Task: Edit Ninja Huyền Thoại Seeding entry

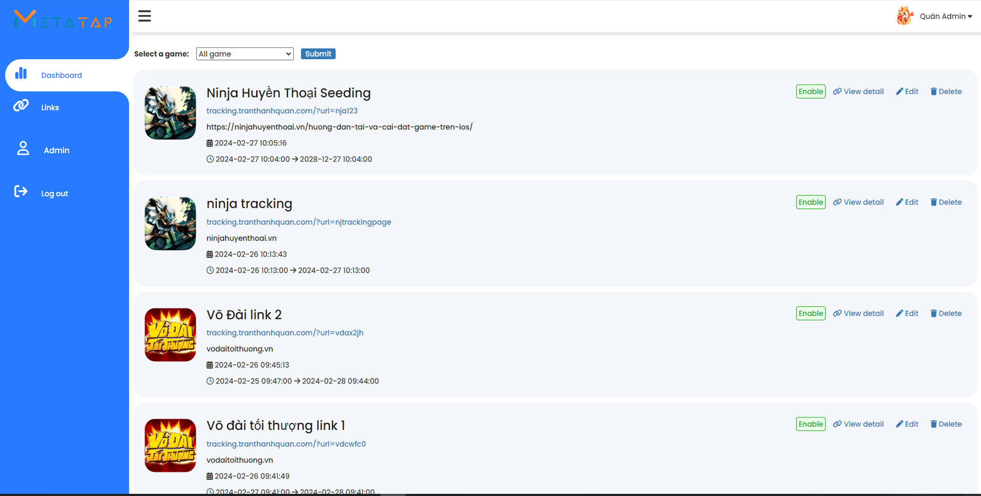Action: click(907, 91)
